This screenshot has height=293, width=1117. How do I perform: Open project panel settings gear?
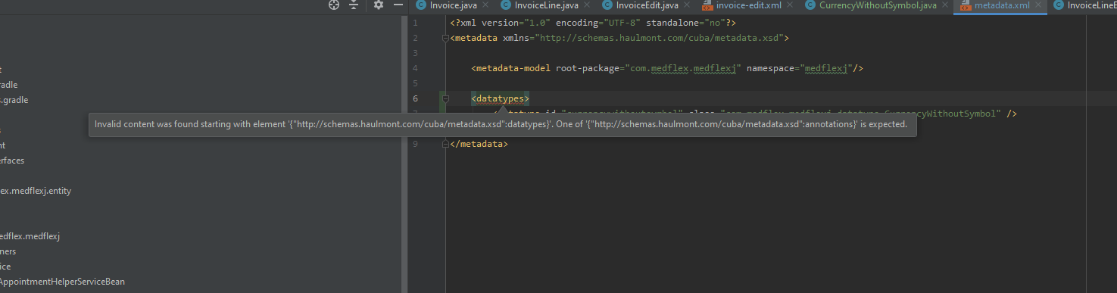(379, 5)
